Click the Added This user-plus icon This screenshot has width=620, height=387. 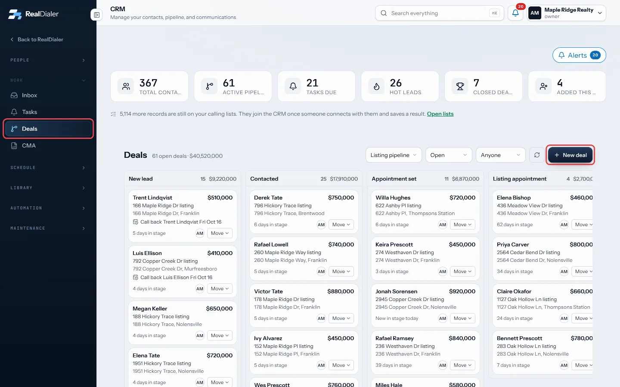(x=543, y=86)
